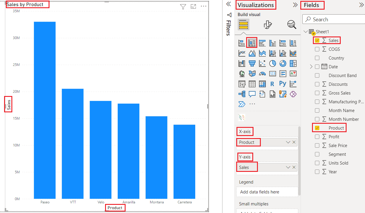The width and height of the screenshot is (365, 213).
Task: Open focus mode on the Sales by Product chart
Action: click(193, 6)
